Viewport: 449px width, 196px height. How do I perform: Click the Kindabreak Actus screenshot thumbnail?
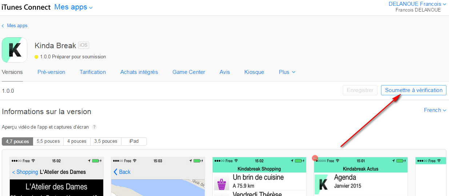point(361,176)
